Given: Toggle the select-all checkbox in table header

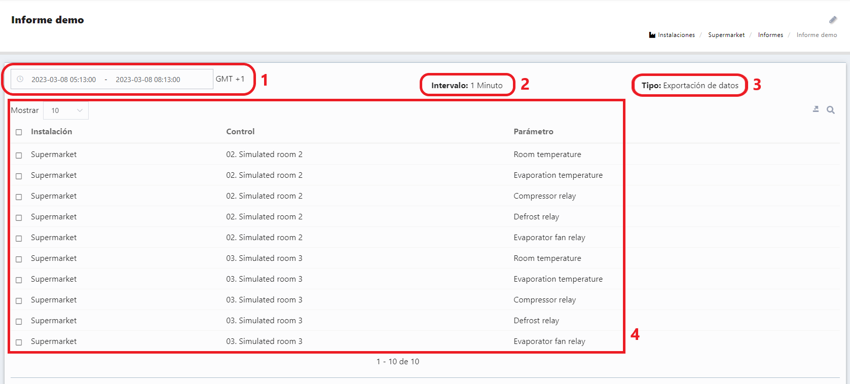Looking at the screenshot, I should [x=19, y=132].
